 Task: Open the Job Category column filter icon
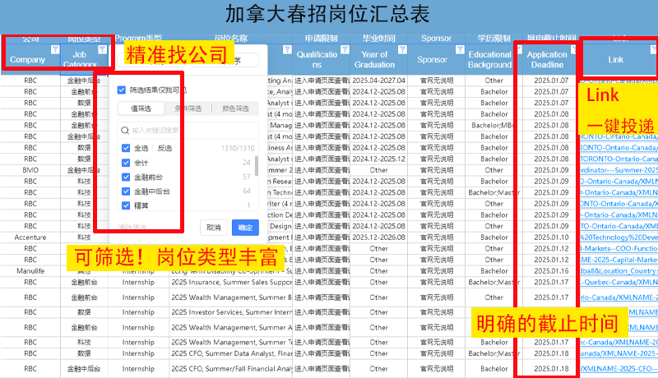pos(102,49)
